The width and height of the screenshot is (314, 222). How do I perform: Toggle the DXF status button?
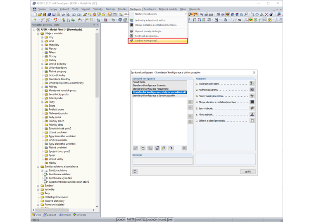click(170, 220)
